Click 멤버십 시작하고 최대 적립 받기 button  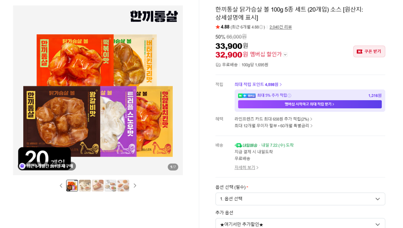pyautogui.click(x=310, y=104)
